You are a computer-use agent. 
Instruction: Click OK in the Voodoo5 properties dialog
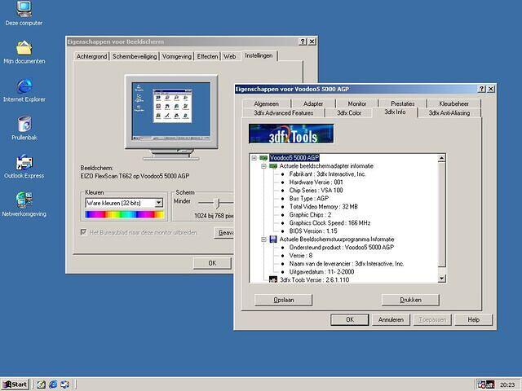pyautogui.click(x=350, y=320)
